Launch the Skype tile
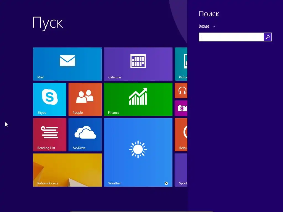 click(x=50, y=99)
